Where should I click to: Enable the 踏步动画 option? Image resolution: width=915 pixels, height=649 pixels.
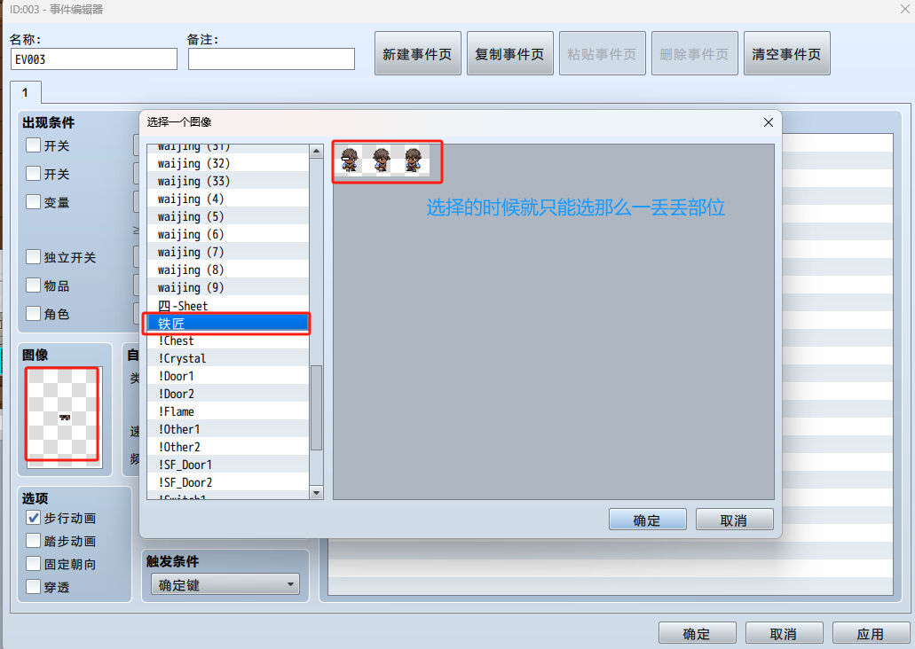(x=33, y=541)
